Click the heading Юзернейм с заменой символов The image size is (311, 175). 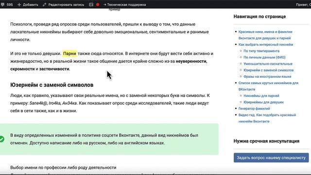point(52,85)
